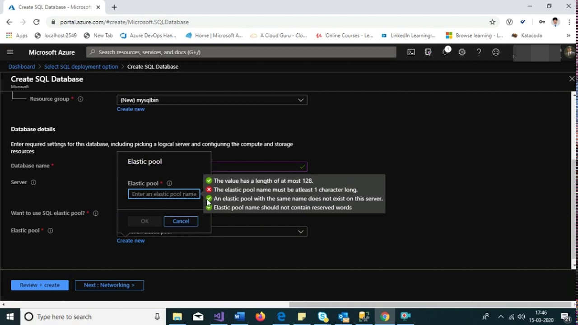The width and height of the screenshot is (578, 325).
Task: Show more bookmarks with the chevron
Action: (x=569, y=35)
